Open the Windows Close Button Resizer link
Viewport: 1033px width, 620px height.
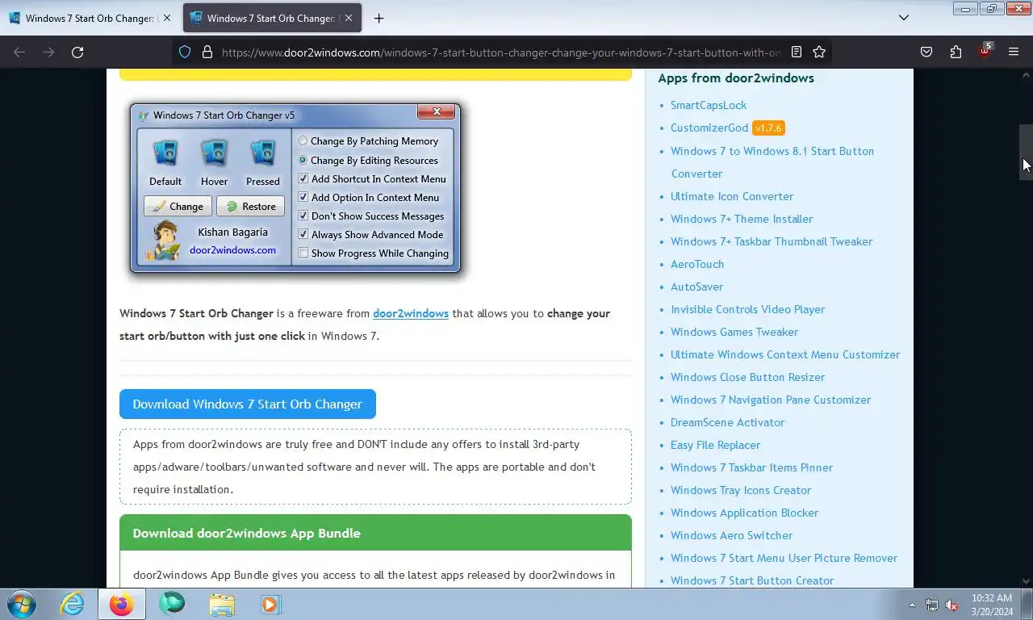click(x=747, y=377)
